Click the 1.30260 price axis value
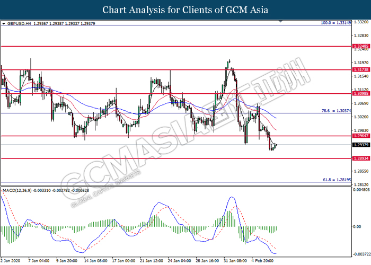The width and height of the screenshot is (371, 265). click(361, 117)
